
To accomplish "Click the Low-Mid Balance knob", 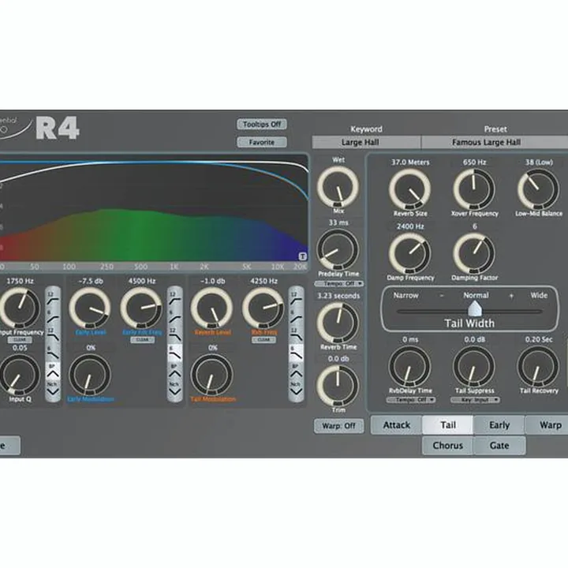I will point(538,189).
